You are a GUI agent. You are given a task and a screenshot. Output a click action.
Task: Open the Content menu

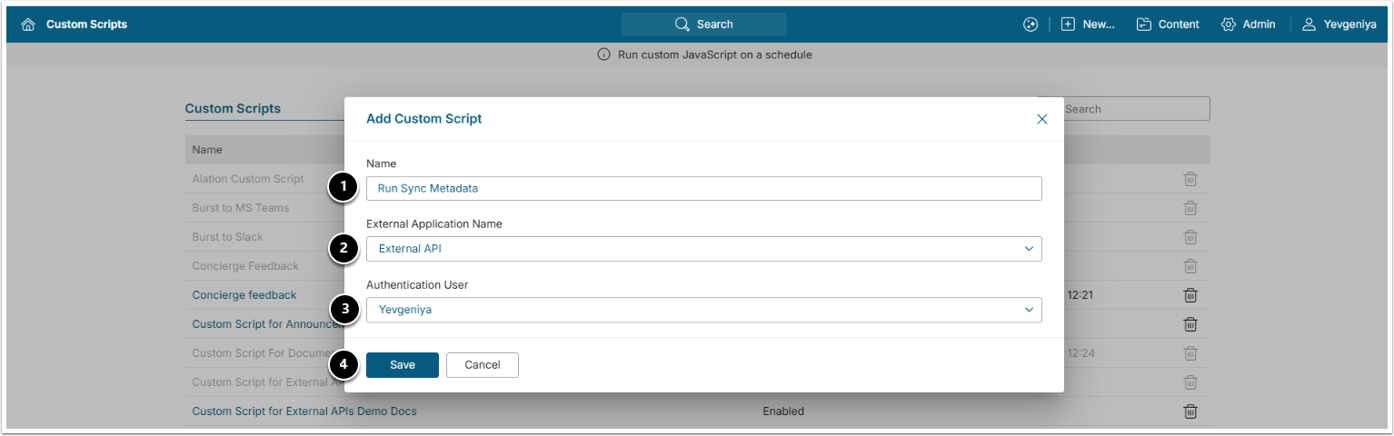pyautogui.click(x=1168, y=25)
